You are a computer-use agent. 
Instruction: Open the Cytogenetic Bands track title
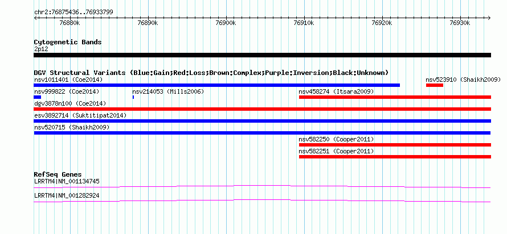tap(68, 42)
